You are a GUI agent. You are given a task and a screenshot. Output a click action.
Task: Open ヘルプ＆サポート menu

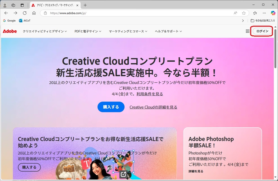[168, 31]
